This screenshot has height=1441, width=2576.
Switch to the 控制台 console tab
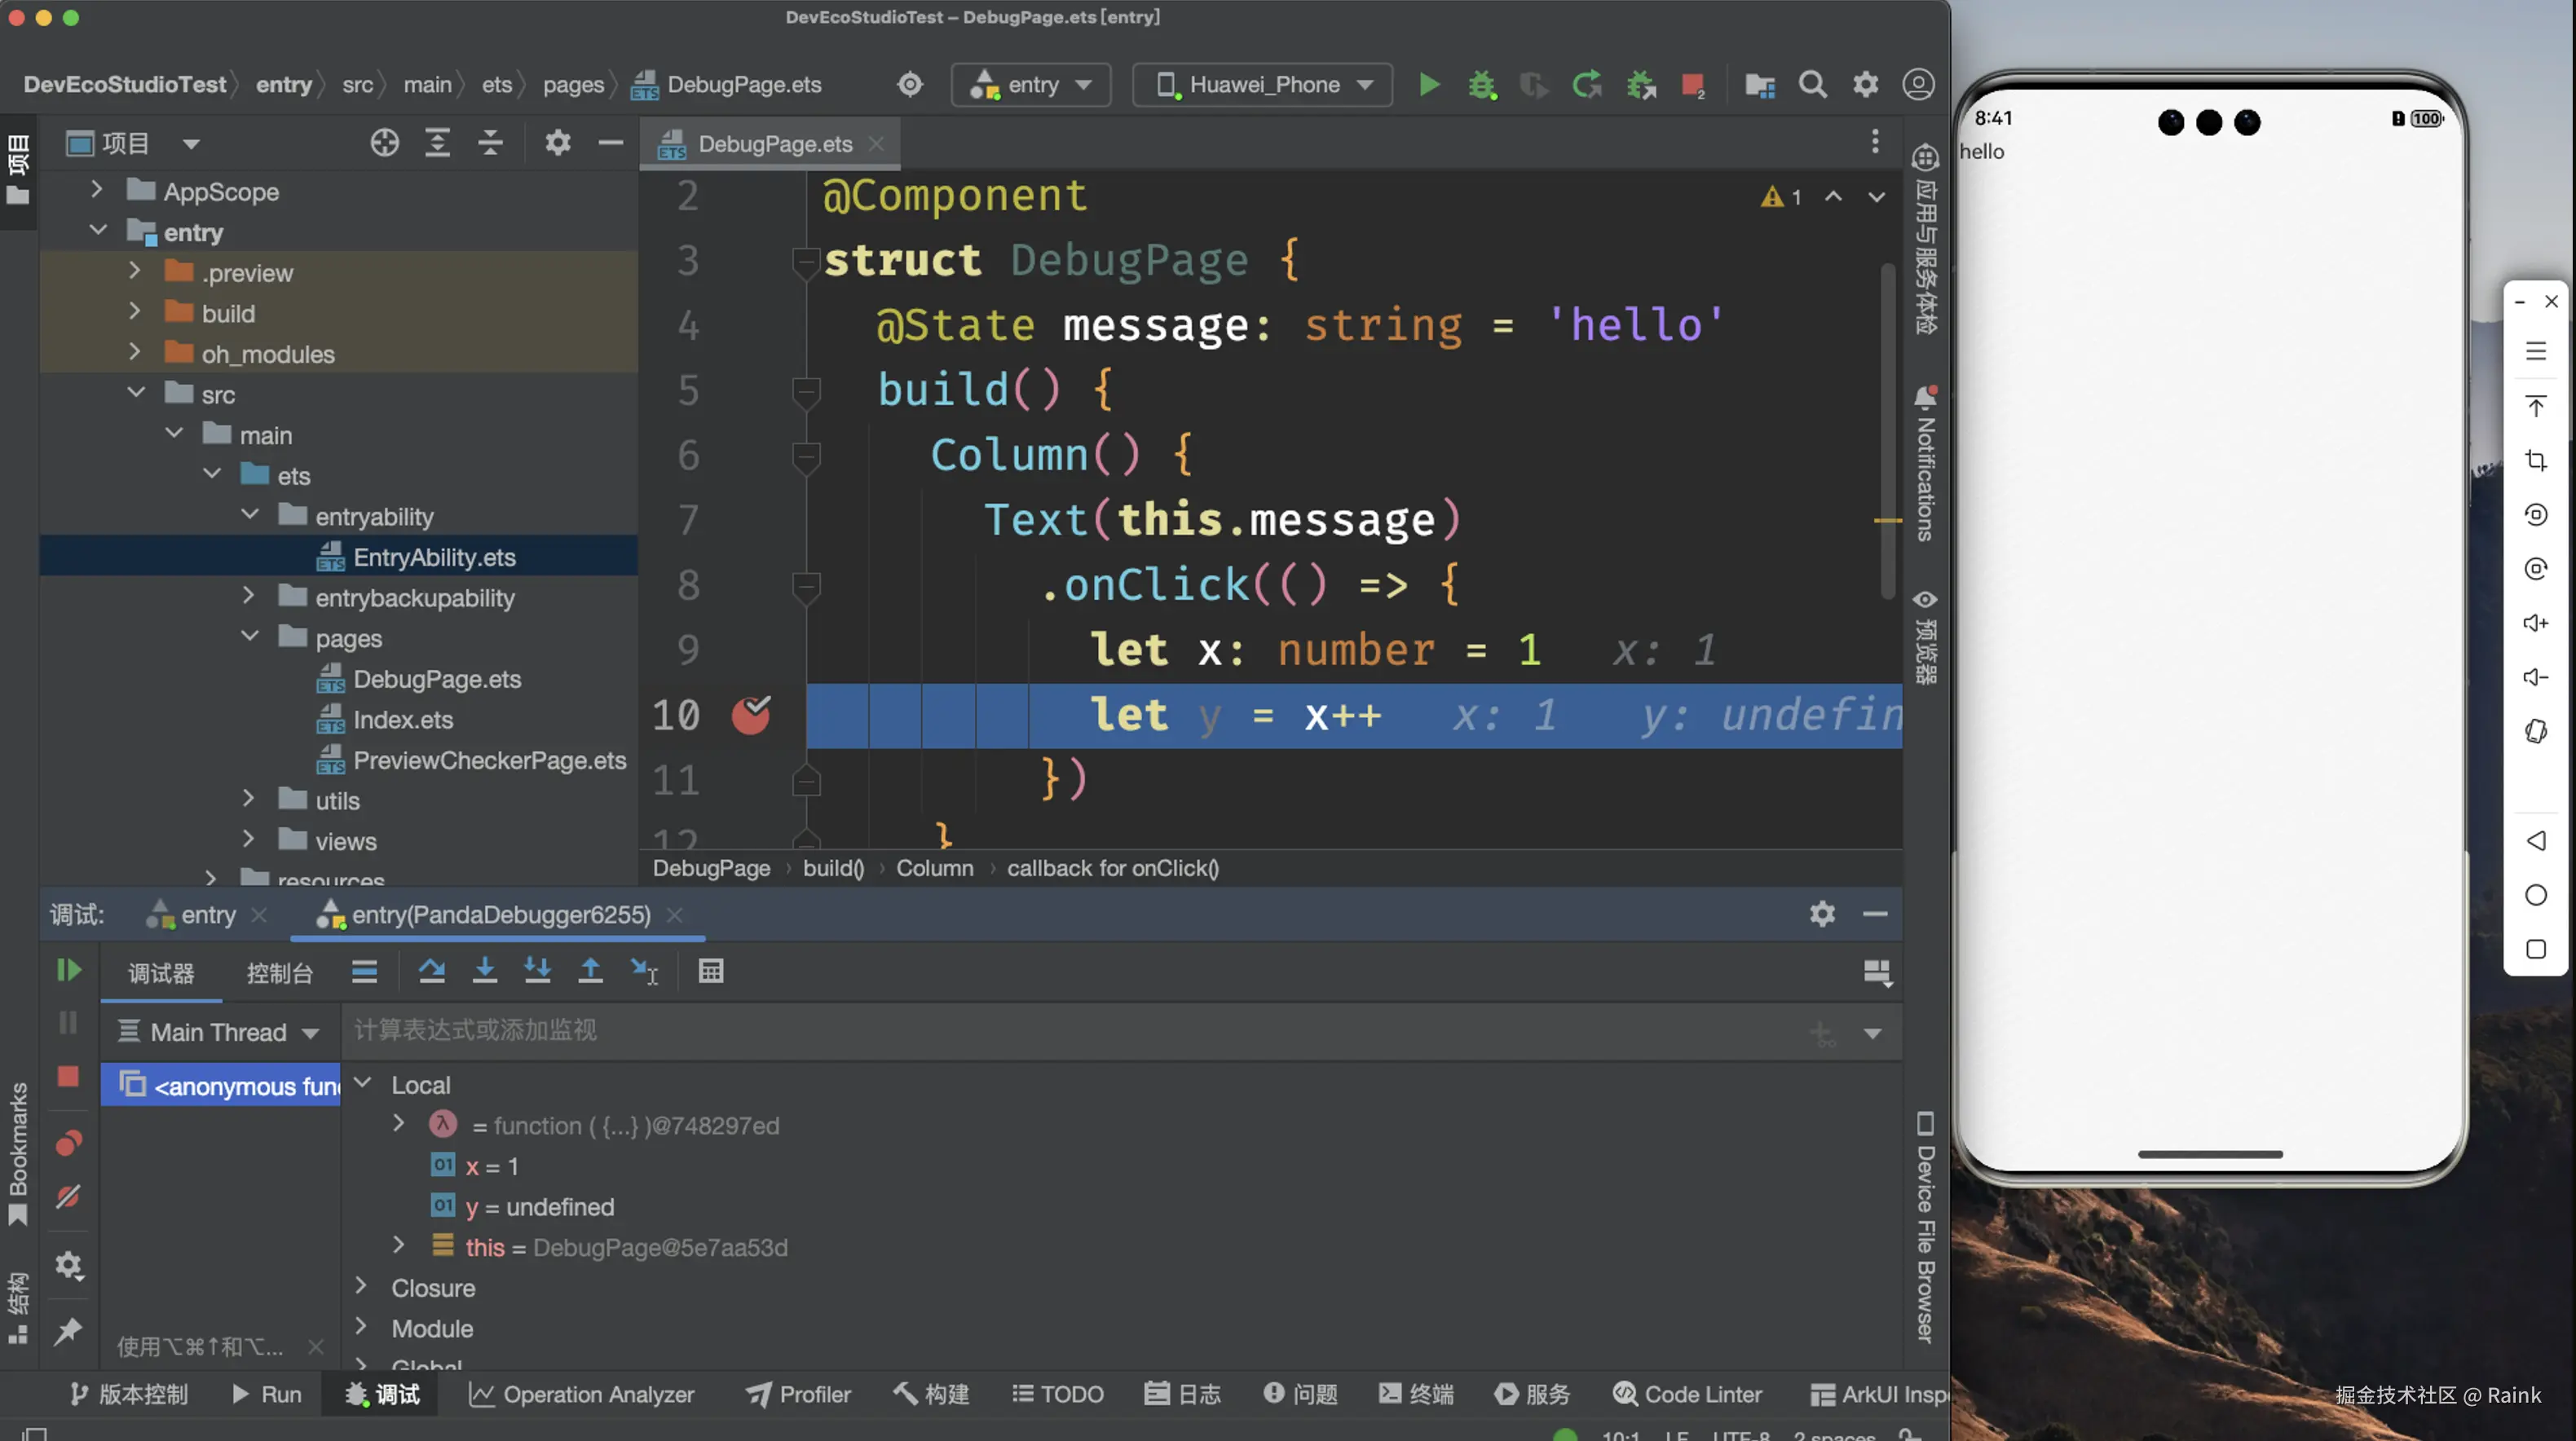[x=279, y=973]
